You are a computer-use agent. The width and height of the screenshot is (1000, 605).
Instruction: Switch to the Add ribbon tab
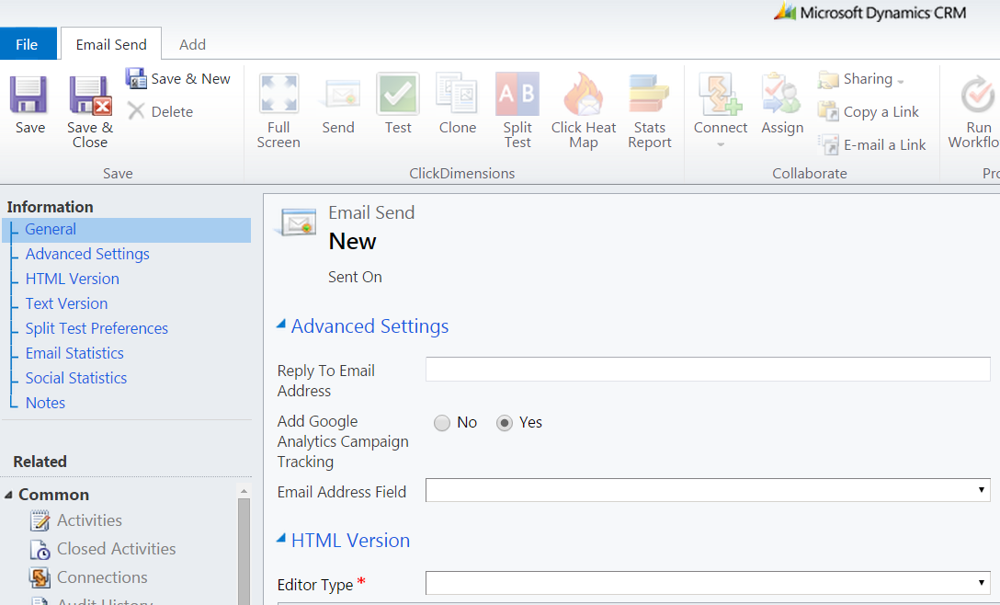192,43
